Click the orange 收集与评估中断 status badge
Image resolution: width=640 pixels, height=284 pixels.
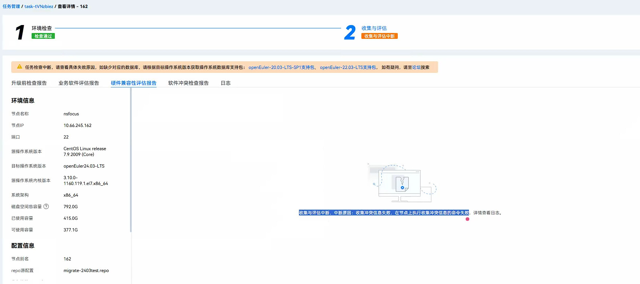[379, 36]
